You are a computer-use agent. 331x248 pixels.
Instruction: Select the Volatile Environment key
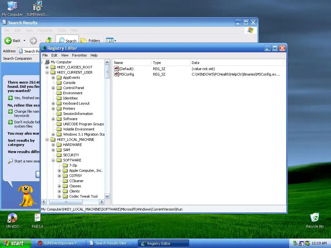(79, 129)
